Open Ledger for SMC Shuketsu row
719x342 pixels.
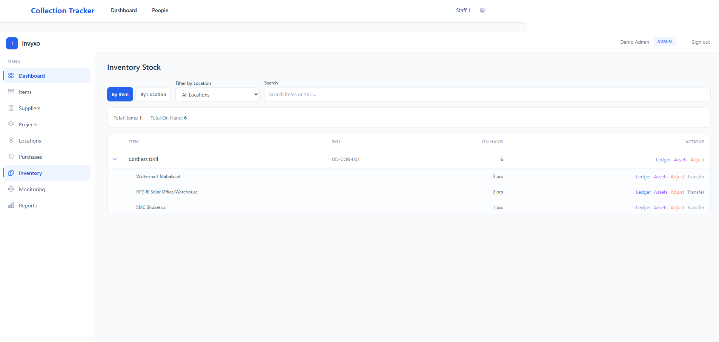[643, 207]
